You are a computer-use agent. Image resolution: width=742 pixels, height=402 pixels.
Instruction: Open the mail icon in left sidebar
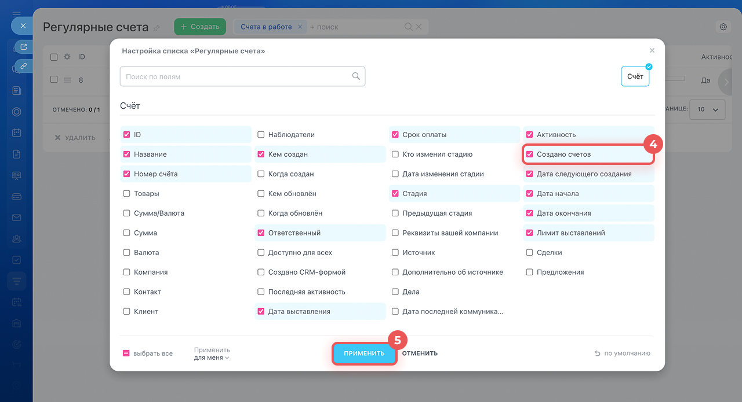point(17,218)
